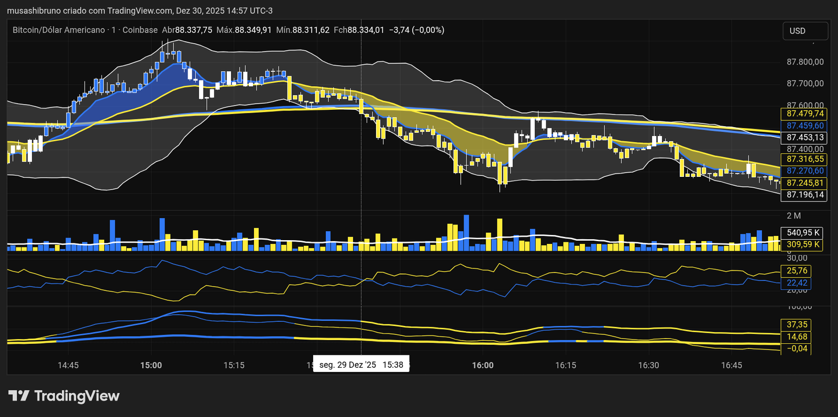The width and height of the screenshot is (838, 417).
Task: Click the 22,42 blue indicator value
Action: [x=797, y=283]
